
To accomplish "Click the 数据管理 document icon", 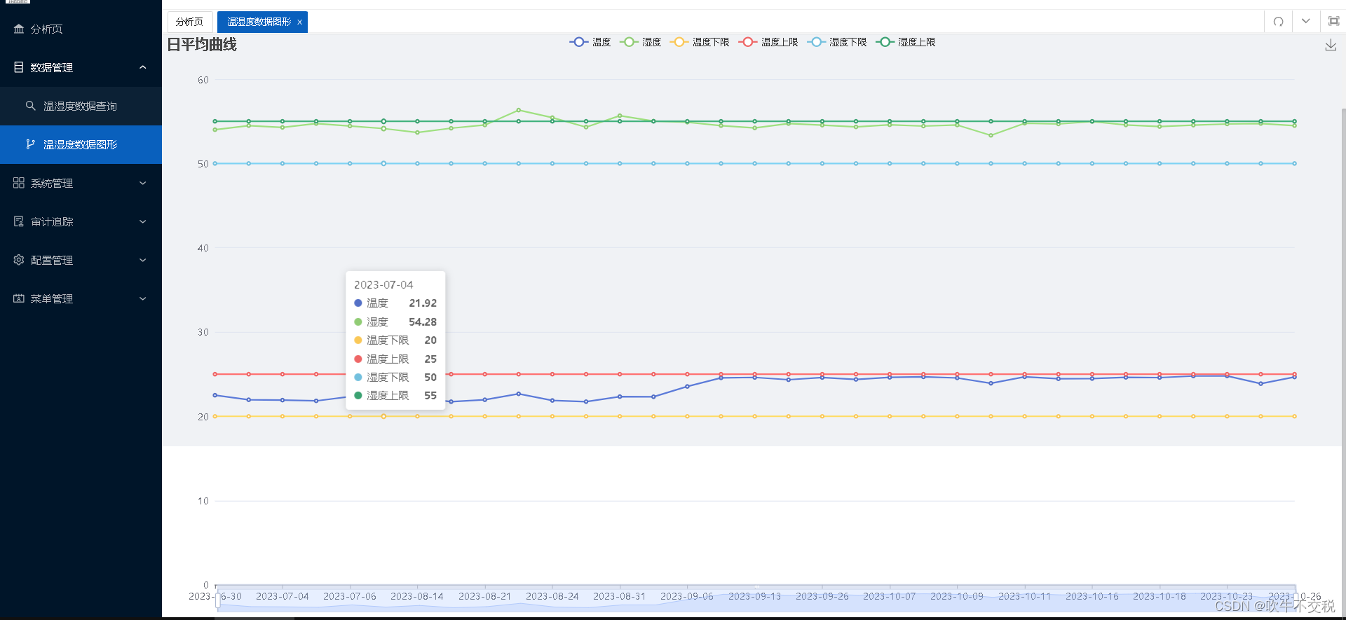I will [x=19, y=67].
